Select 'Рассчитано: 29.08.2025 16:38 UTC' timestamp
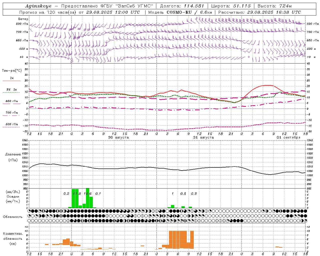Viewport: 320px width, 256px height. pyautogui.click(x=259, y=12)
